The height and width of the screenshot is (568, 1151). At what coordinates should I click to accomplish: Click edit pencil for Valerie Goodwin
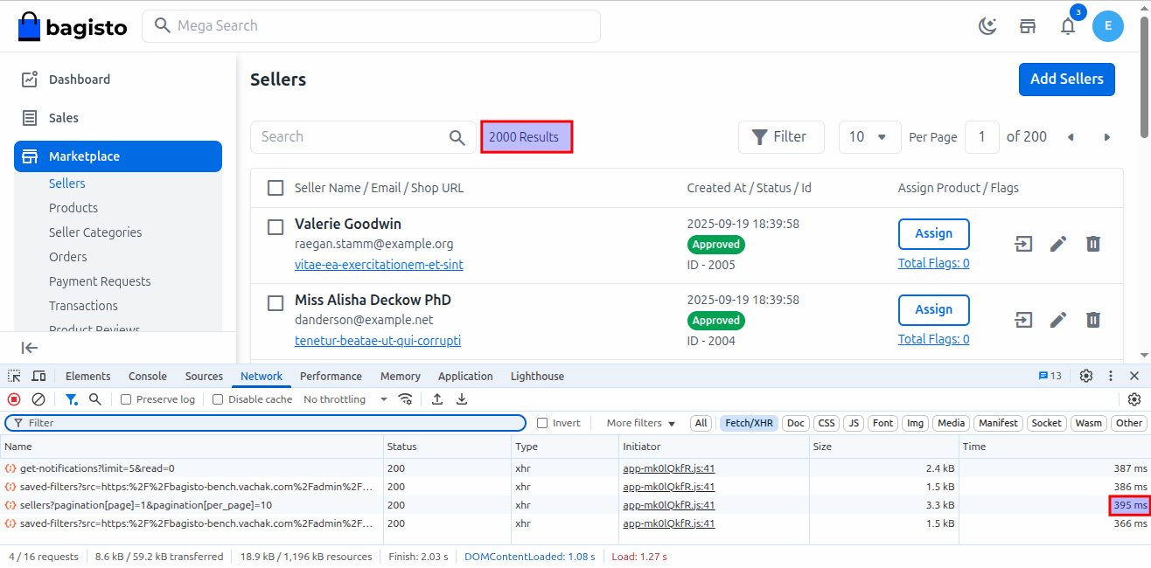(1058, 244)
